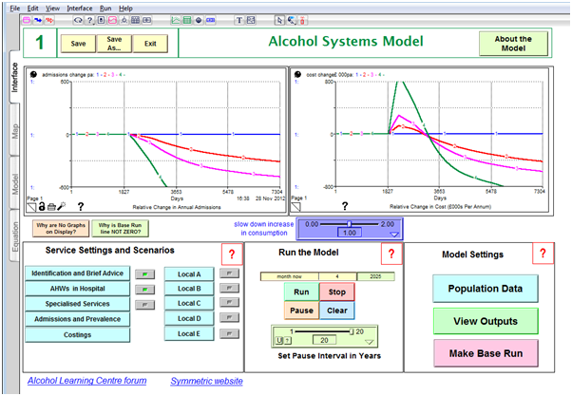
Task: Open the Model Settings red help icon
Action: coord(541,254)
